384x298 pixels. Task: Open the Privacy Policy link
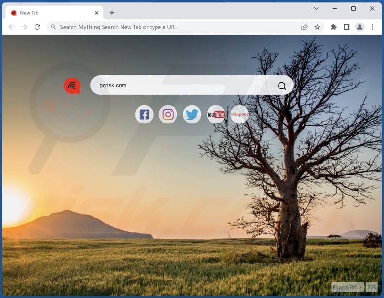click(347, 287)
